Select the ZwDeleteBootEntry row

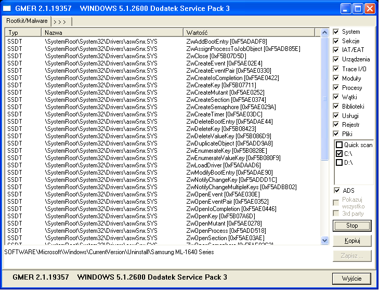pyautogui.click(x=163, y=122)
